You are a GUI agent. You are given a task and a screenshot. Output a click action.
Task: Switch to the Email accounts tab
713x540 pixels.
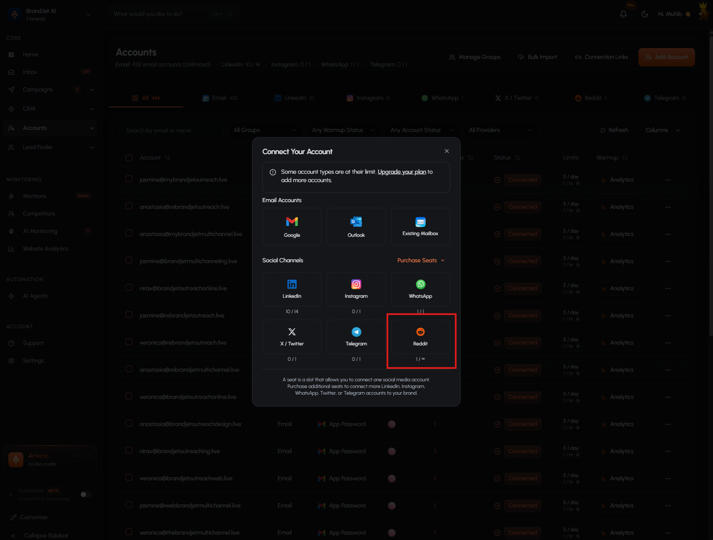(220, 98)
